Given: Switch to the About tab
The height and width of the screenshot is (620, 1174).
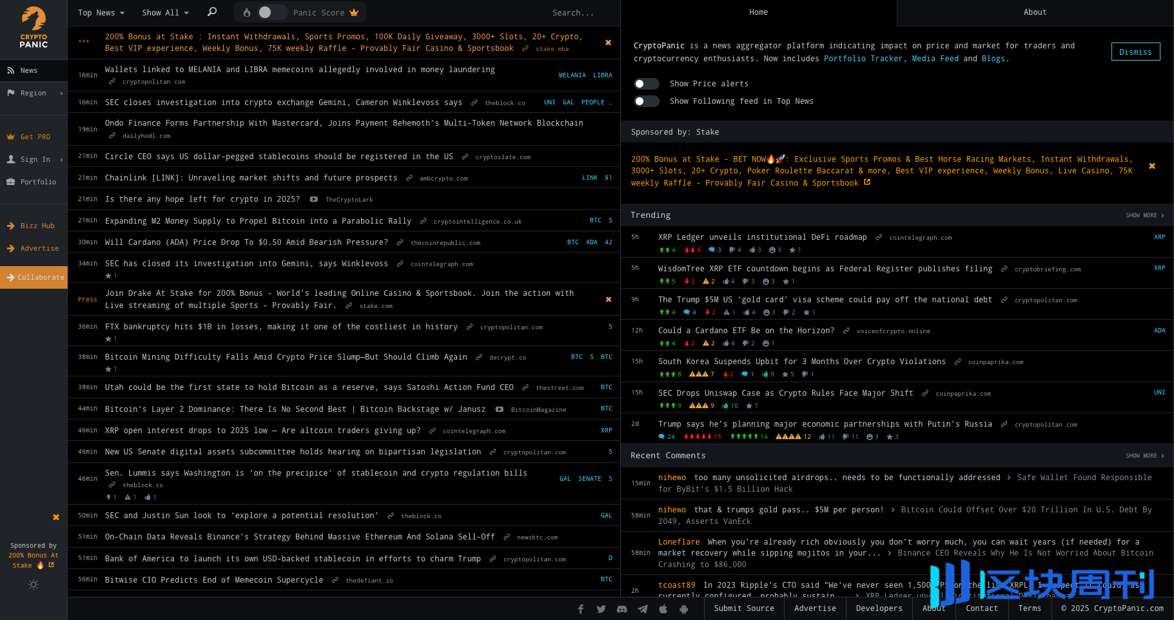Looking at the screenshot, I should coord(1035,12).
